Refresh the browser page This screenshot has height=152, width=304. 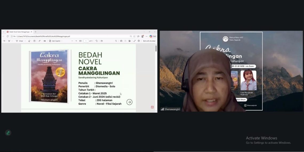point(7,36)
